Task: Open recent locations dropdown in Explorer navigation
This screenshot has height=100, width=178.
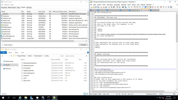Action: [9, 56]
